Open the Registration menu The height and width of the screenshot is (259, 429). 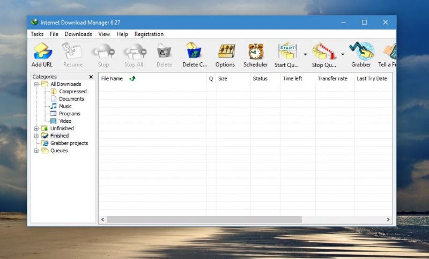tap(149, 34)
